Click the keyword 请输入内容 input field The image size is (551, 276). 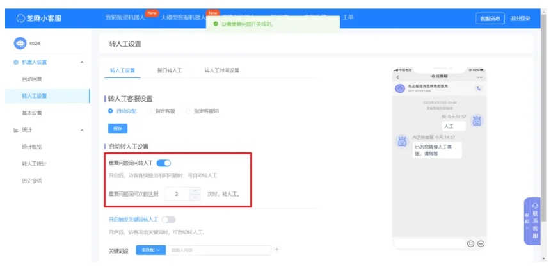click(x=219, y=250)
